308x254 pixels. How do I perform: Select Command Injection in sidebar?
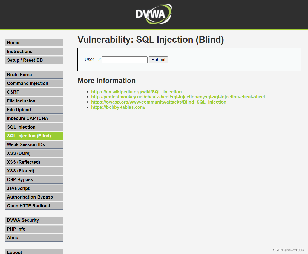tap(34, 84)
